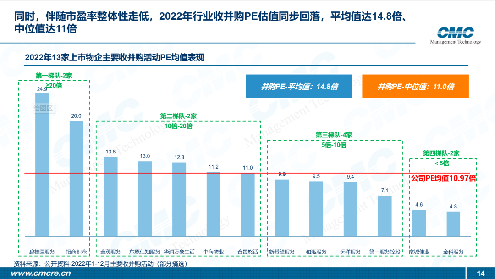The height and width of the screenshot is (279, 495).
Task: Select the 4.3 data label
Action: pyautogui.click(x=453, y=207)
